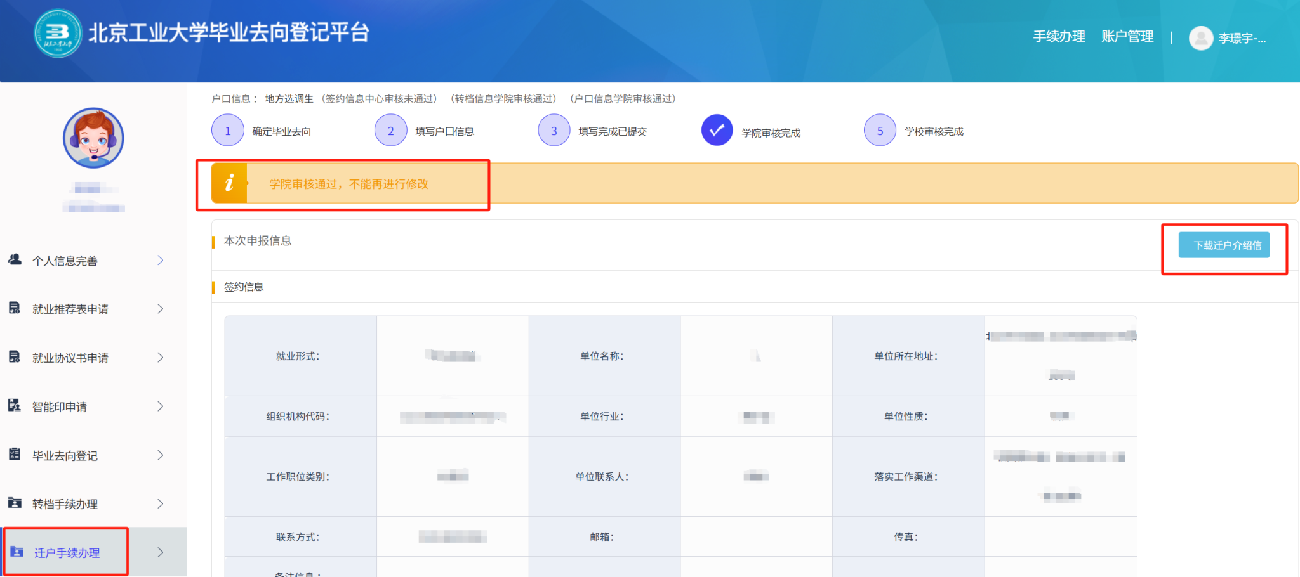Click the university logo in the header
1300x577 pixels.
click(58, 33)
